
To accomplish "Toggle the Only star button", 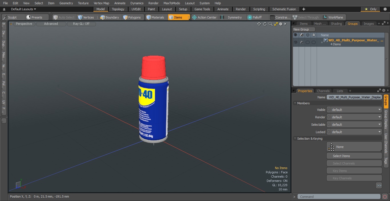I will pos(370,9).
